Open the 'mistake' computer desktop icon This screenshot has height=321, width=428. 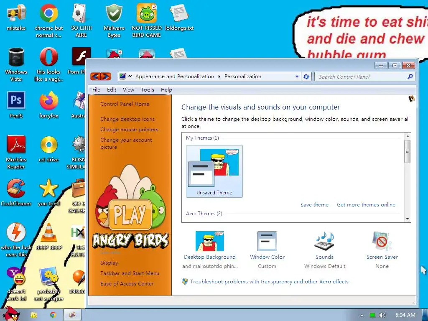pyautogui.click(x=16, y=18)
